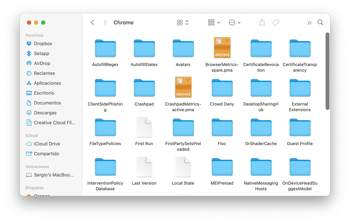Click the iCloud sidebar section heading
Viewport: 350px width, 222px height.
[31, 136]
